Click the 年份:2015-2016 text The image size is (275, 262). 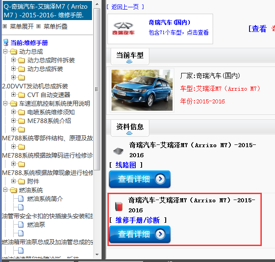[x=203, y=101]
